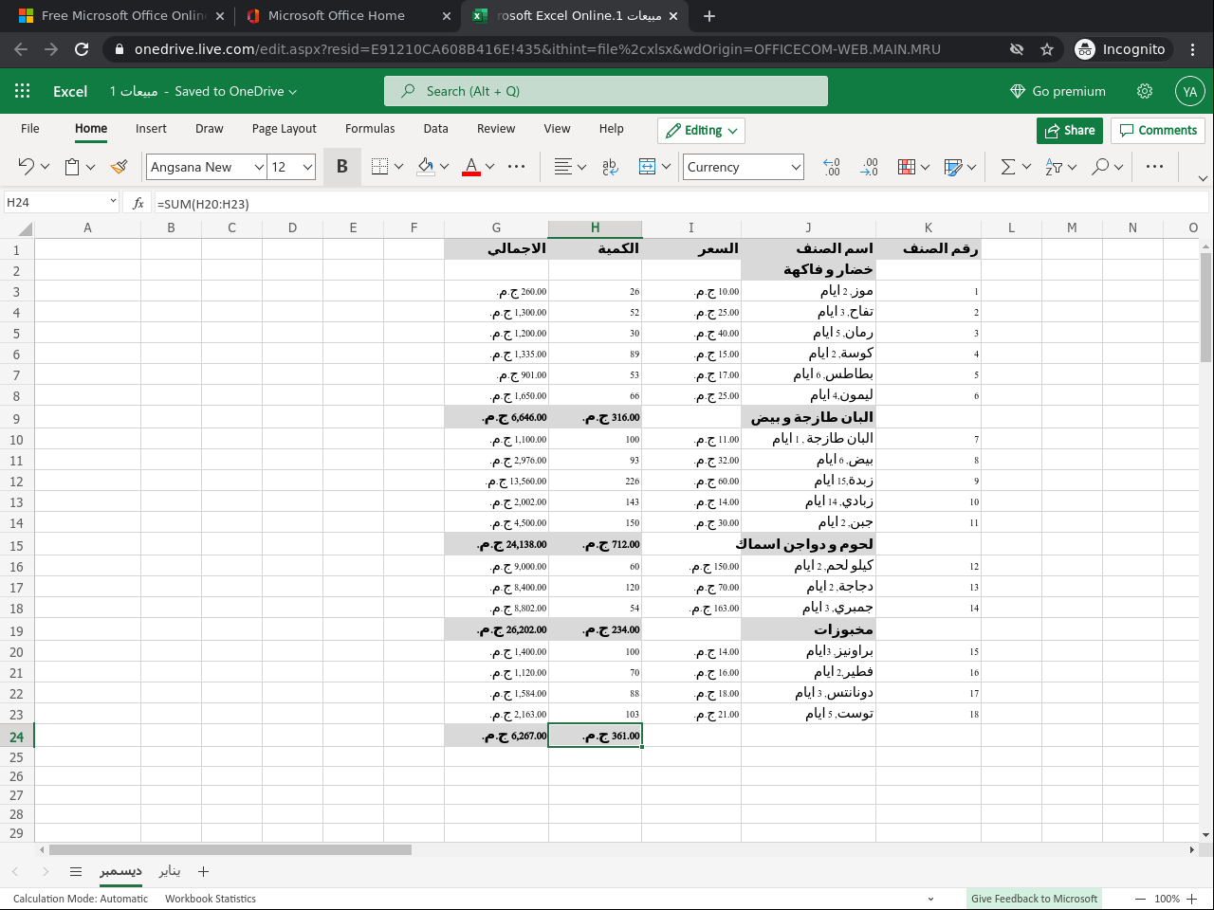This screenshot has height=910, width=1214.
Task: Click the Merge cells icon
Action: (648, 167)
